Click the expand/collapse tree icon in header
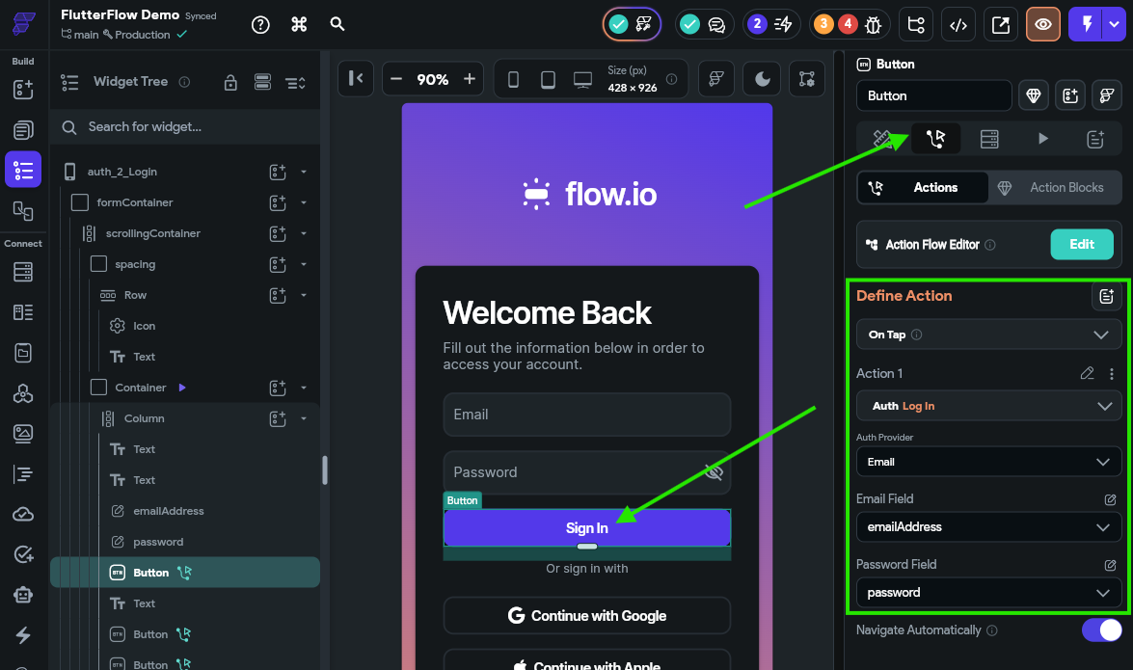This screenshot has width=1133, height=670. pyautogui.click(x=295, y=82)
